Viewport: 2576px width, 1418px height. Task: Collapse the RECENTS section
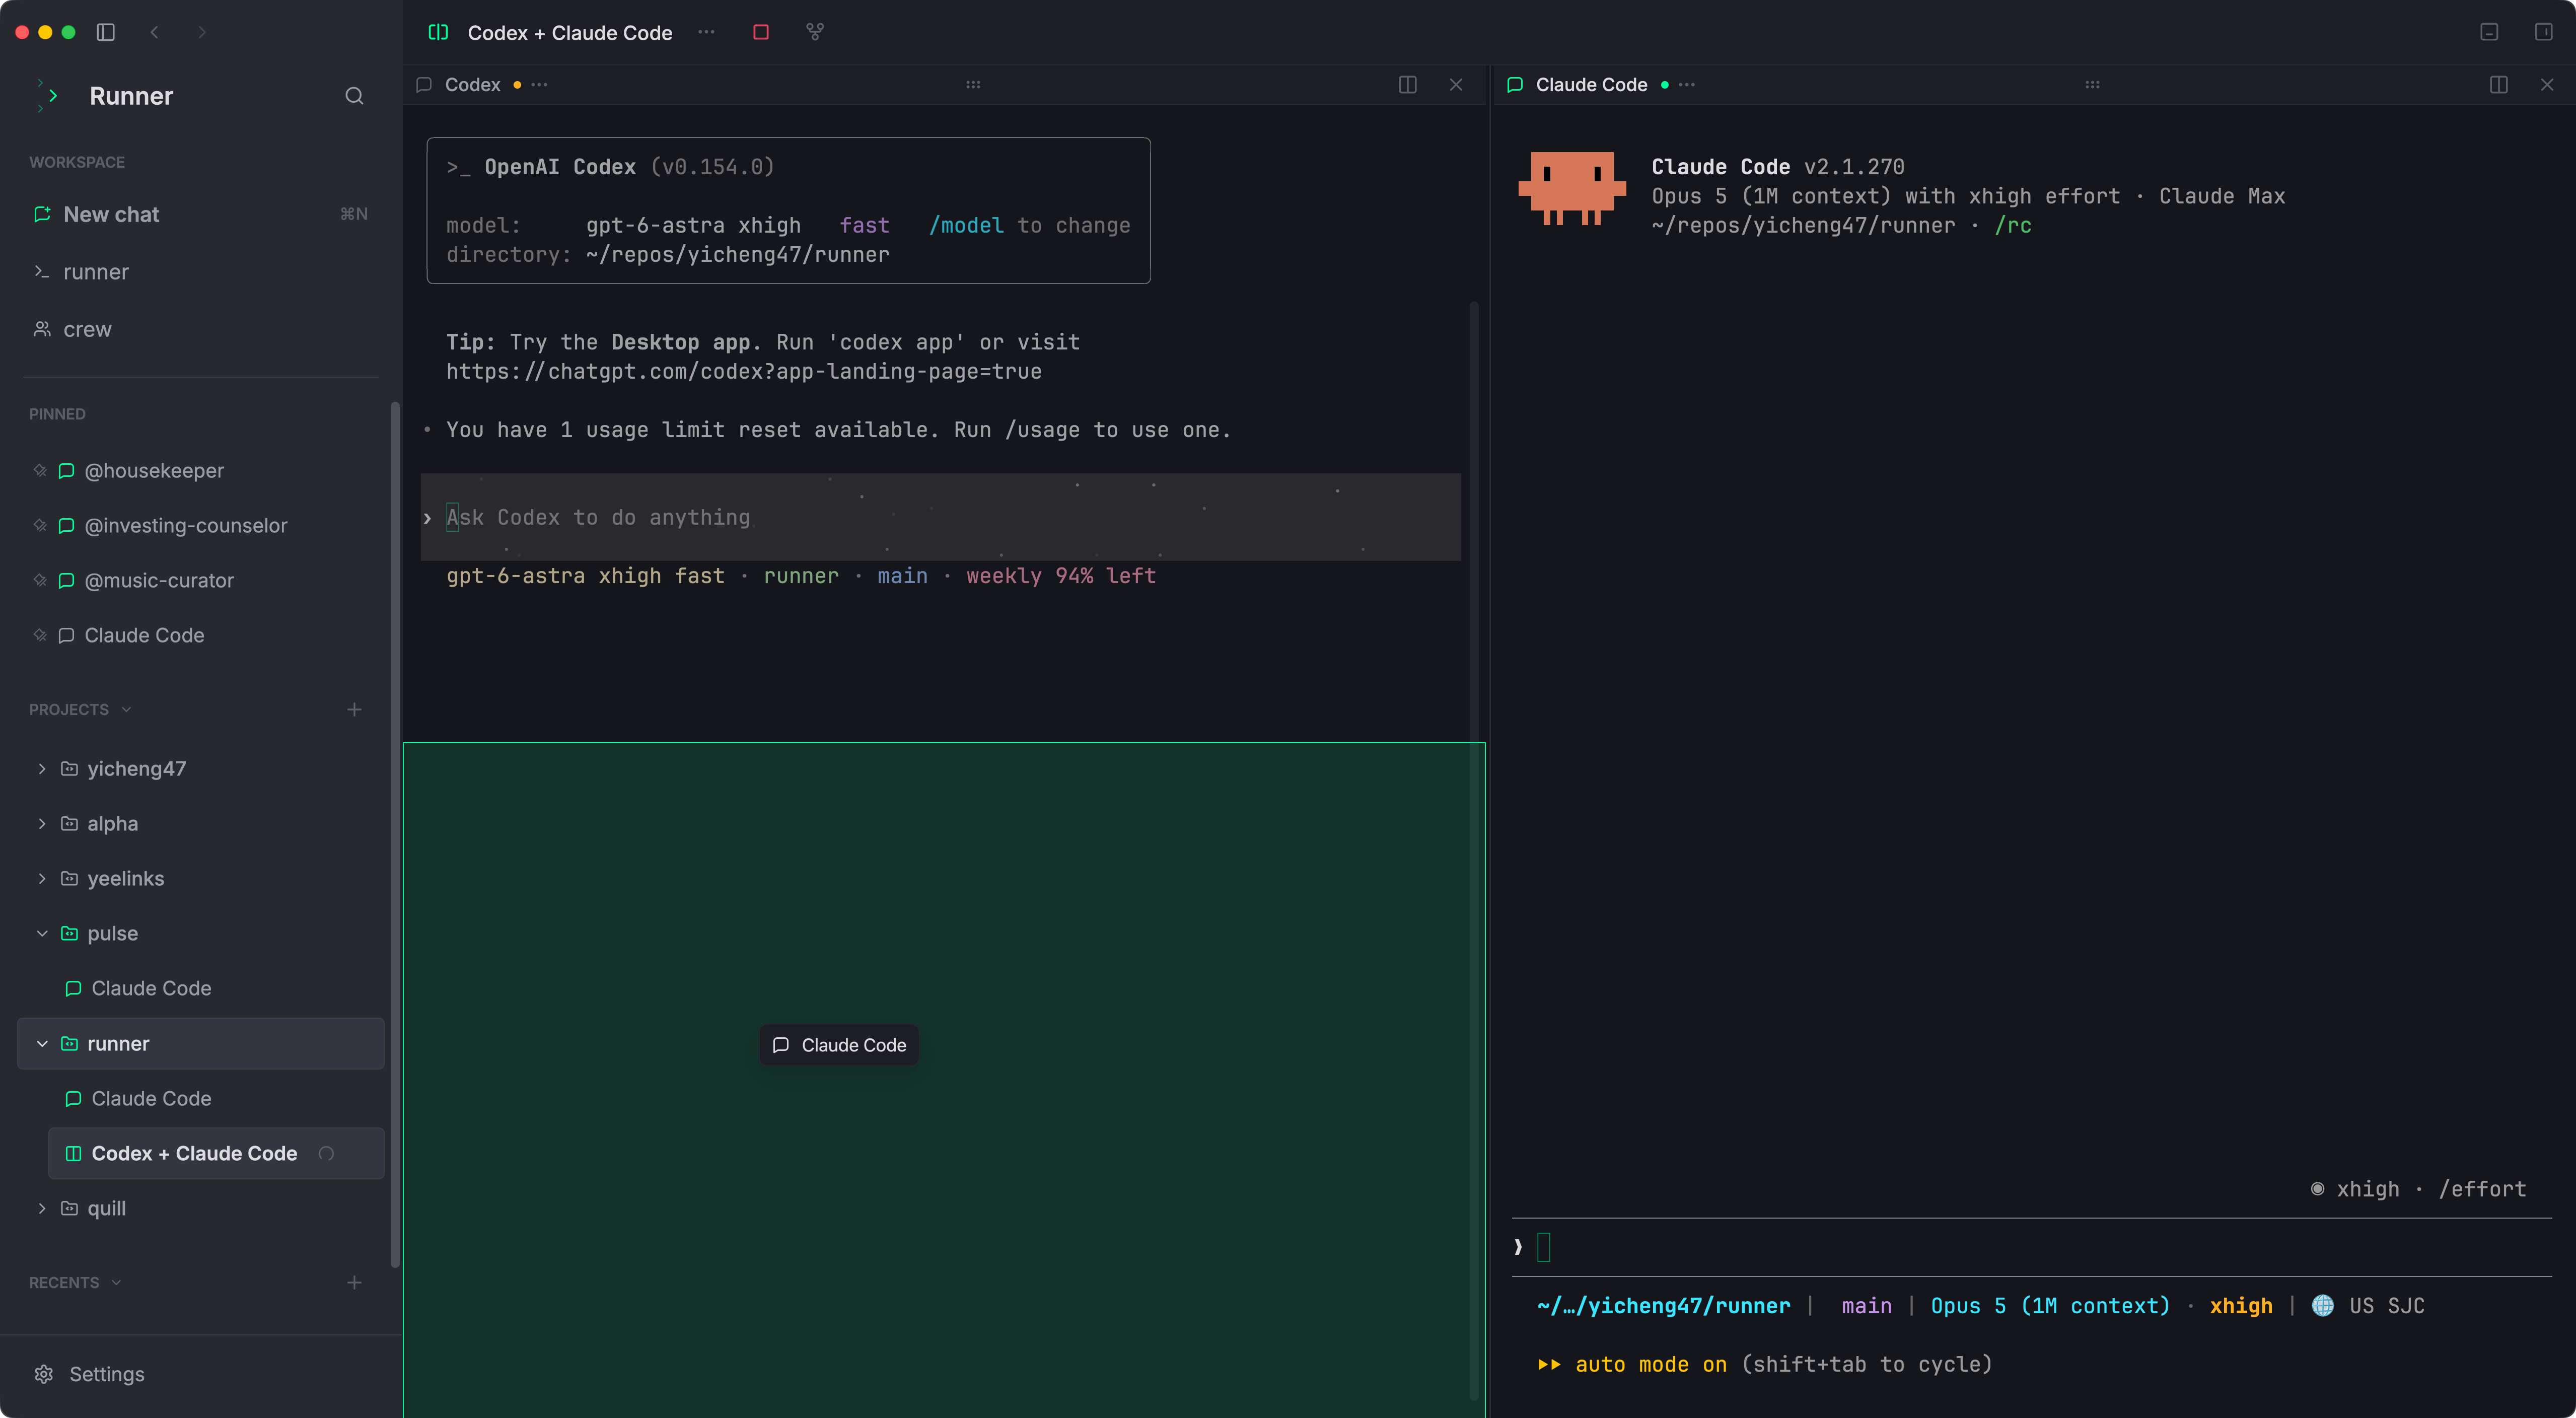pos(116,1282)
